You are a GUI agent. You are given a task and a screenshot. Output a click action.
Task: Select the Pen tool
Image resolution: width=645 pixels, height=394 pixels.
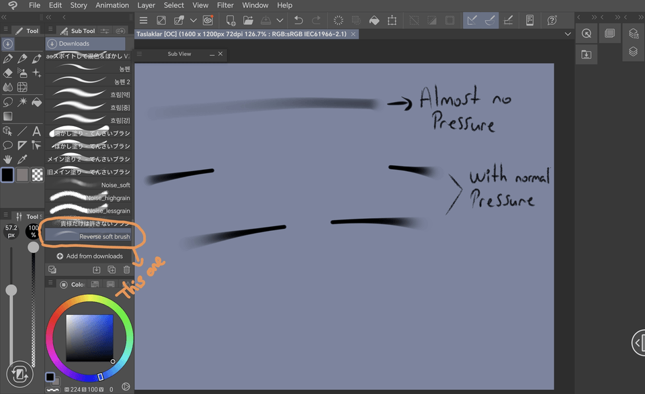coord(8,59)
